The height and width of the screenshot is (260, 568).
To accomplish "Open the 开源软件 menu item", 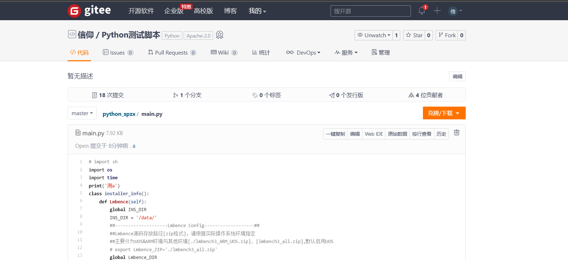I will (x=141, y=11).
